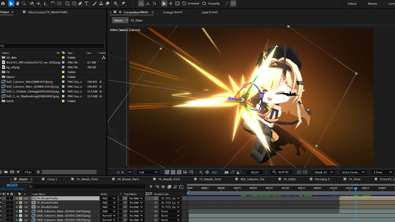395x222 pixels.
Task: Select the Selection (arrow) tool
Action: coord(11,3)
